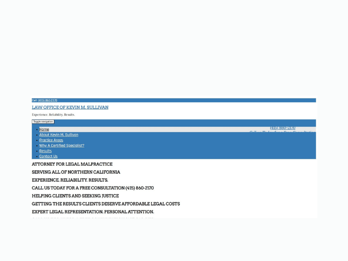
Task: Open the Contact Us menu link
Action: point(48,156)
